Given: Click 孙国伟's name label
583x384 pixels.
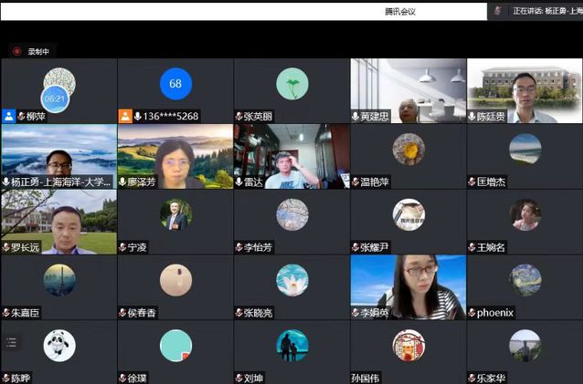Looking at the screenshot, I should click(368, 378).
